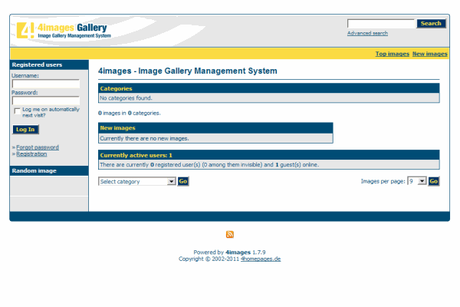Viewport: 460px width, 307px height.
Task: Visit the 4homepages.de footer link
Action: (x=261, y=259)
